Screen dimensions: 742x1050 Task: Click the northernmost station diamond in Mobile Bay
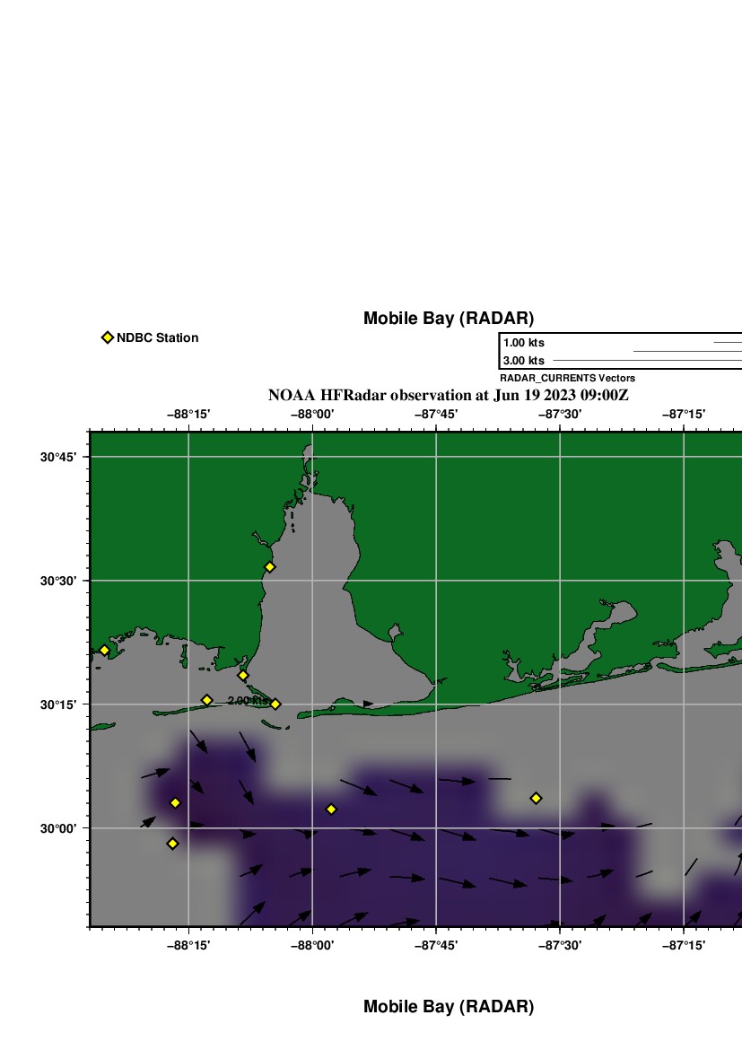[269, 566]
